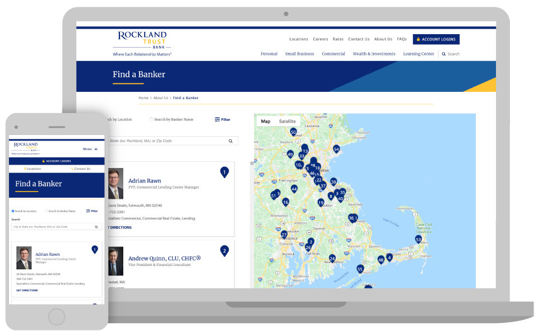Select map marker 27 near Providence
This screenshot has height=336, width=538.
tap(284, 235)
